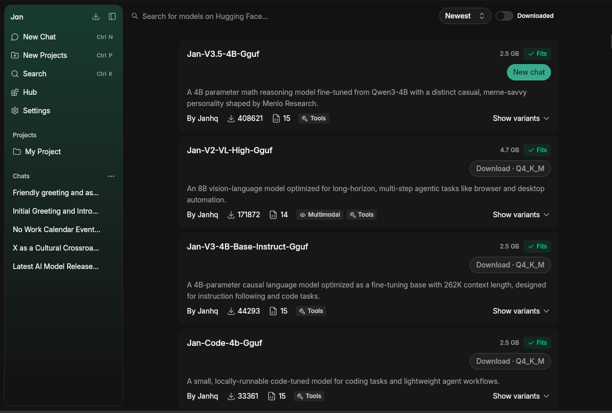Focus the Search for models on Hugging Face field
Viewport: 612px width, 413px height.
coord(281,16)
